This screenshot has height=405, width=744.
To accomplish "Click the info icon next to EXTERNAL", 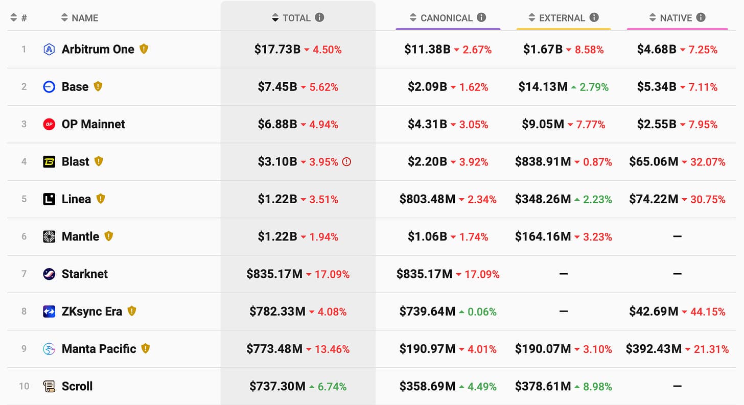I will pyautogui.click(x=594, y=17).
